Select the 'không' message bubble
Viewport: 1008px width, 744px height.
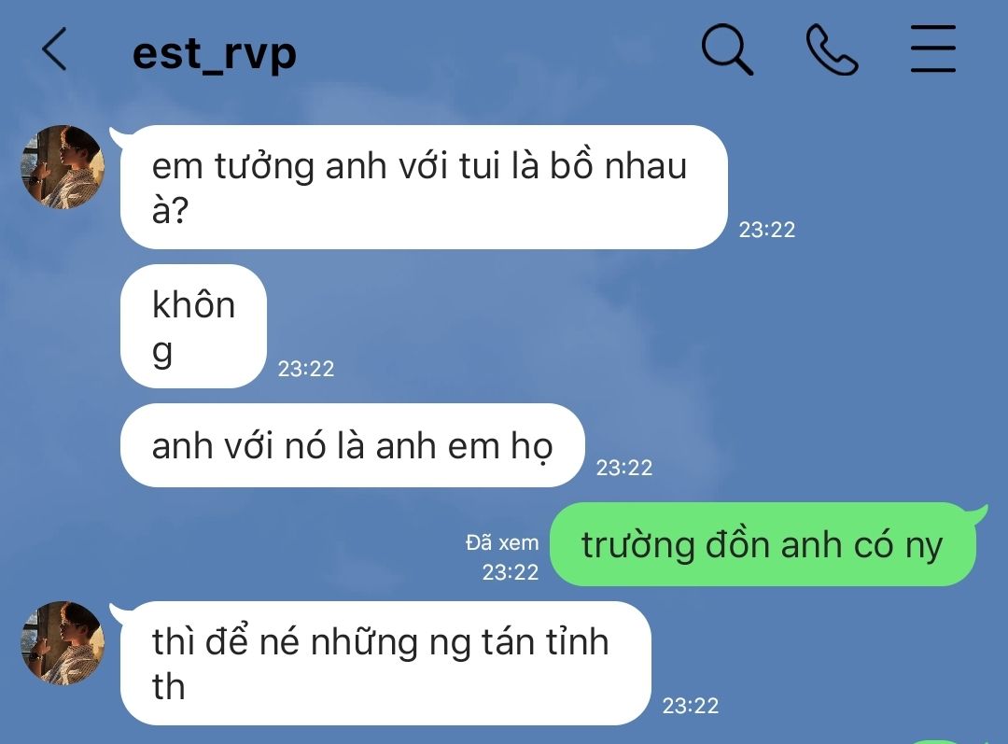coord(193,326)
